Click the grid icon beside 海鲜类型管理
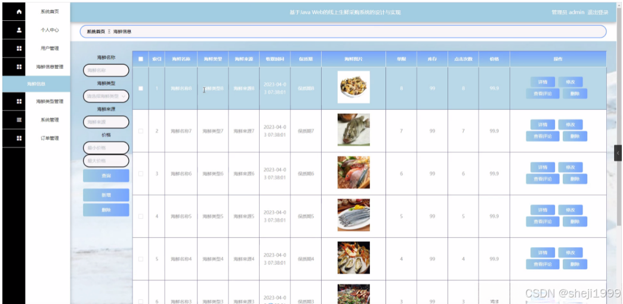Viewport: 623px width, 304px height. pos(19,102)
